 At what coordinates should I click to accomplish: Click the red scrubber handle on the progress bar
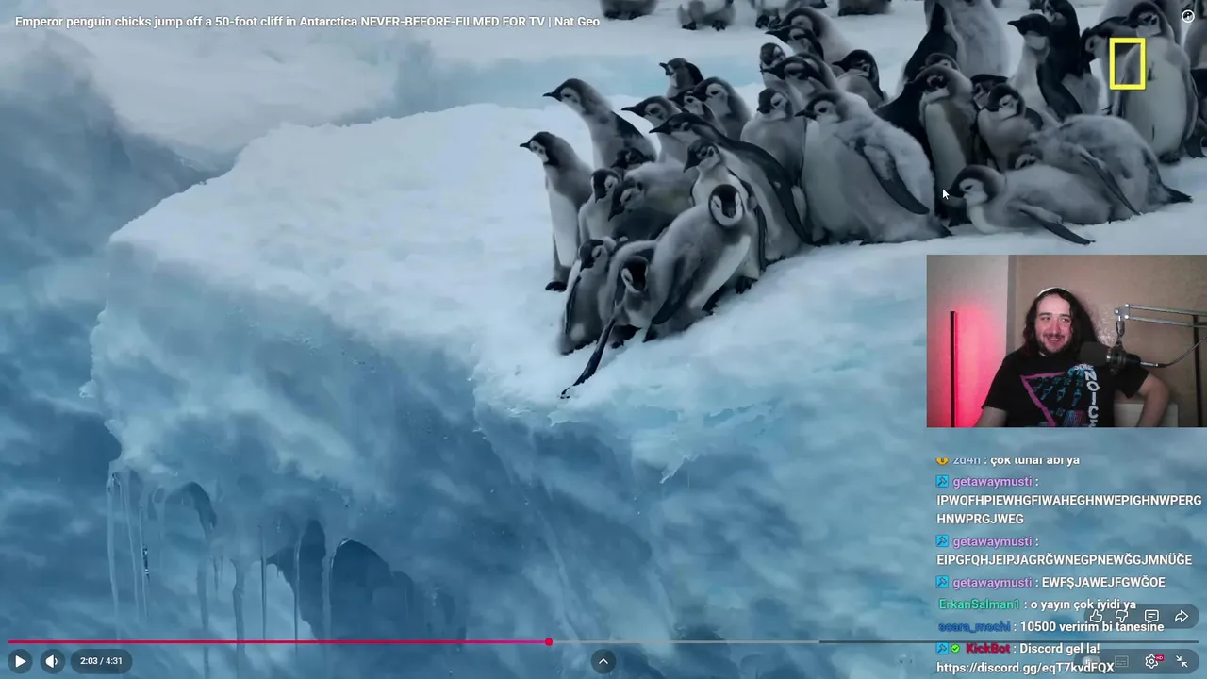click(548, 642)
